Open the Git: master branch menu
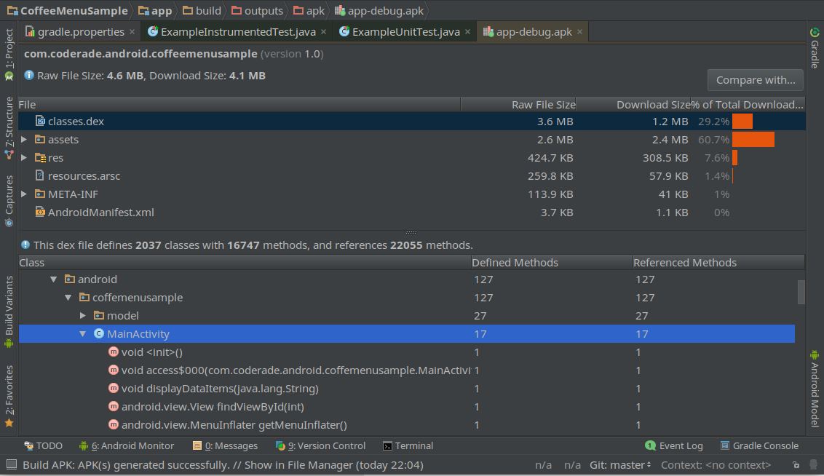The image size is (824, 476). 620,465
